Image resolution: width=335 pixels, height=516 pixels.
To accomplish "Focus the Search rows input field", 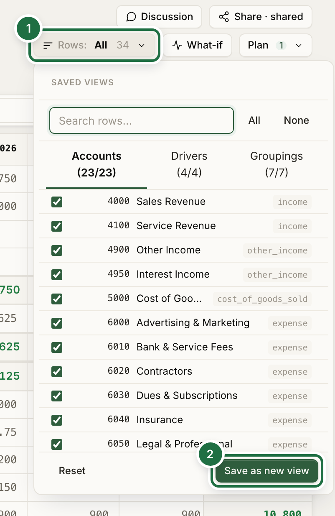I will (x=142, y=120).
